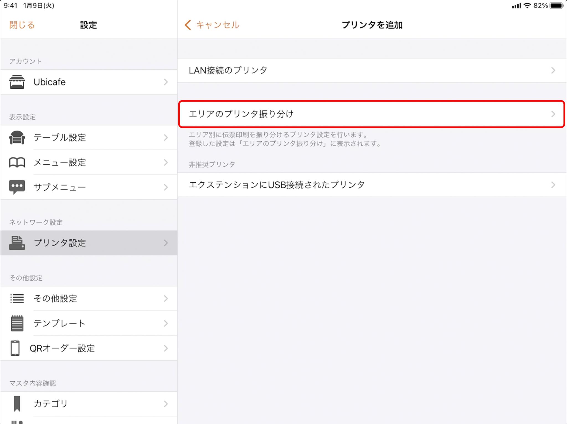This screenshot has height=424, width=567.
Task: Tap the cellular signal bars icon
Action: click(x=517, y=6)
